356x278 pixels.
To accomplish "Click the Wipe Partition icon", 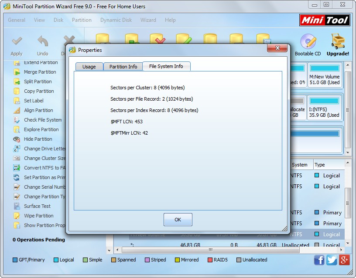I will pyautogui.click(x=17, y=216).
